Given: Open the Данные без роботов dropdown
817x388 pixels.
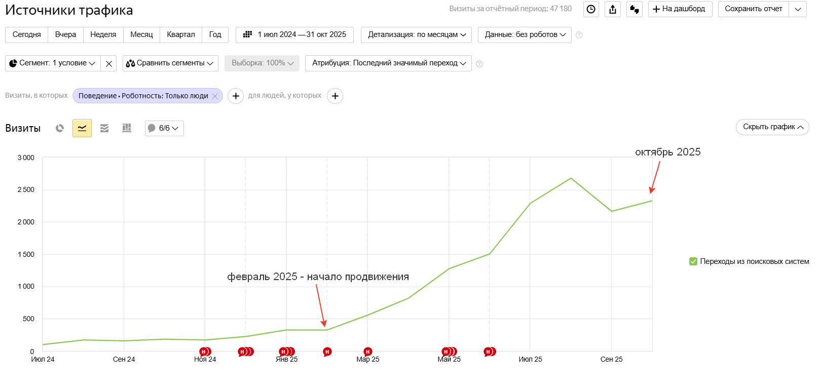Looking at the screenshot, I should pyautogui.click(x=525, y=35).
